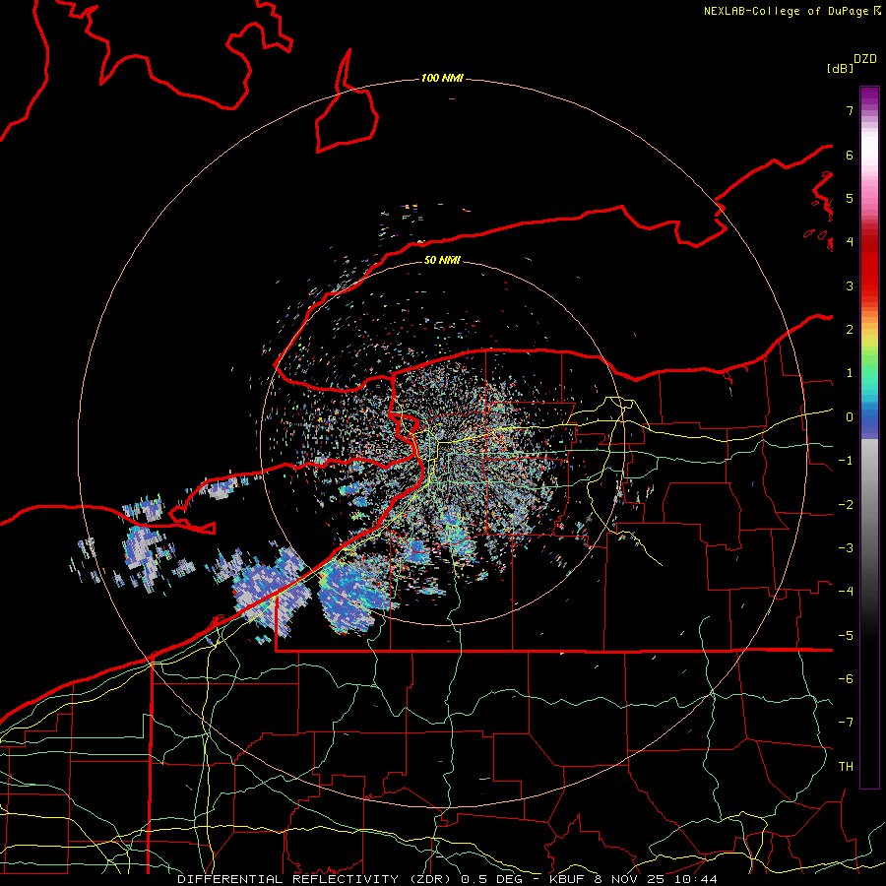Click the 2 value on color scale
886x886 pixels.
coord(850,330)
